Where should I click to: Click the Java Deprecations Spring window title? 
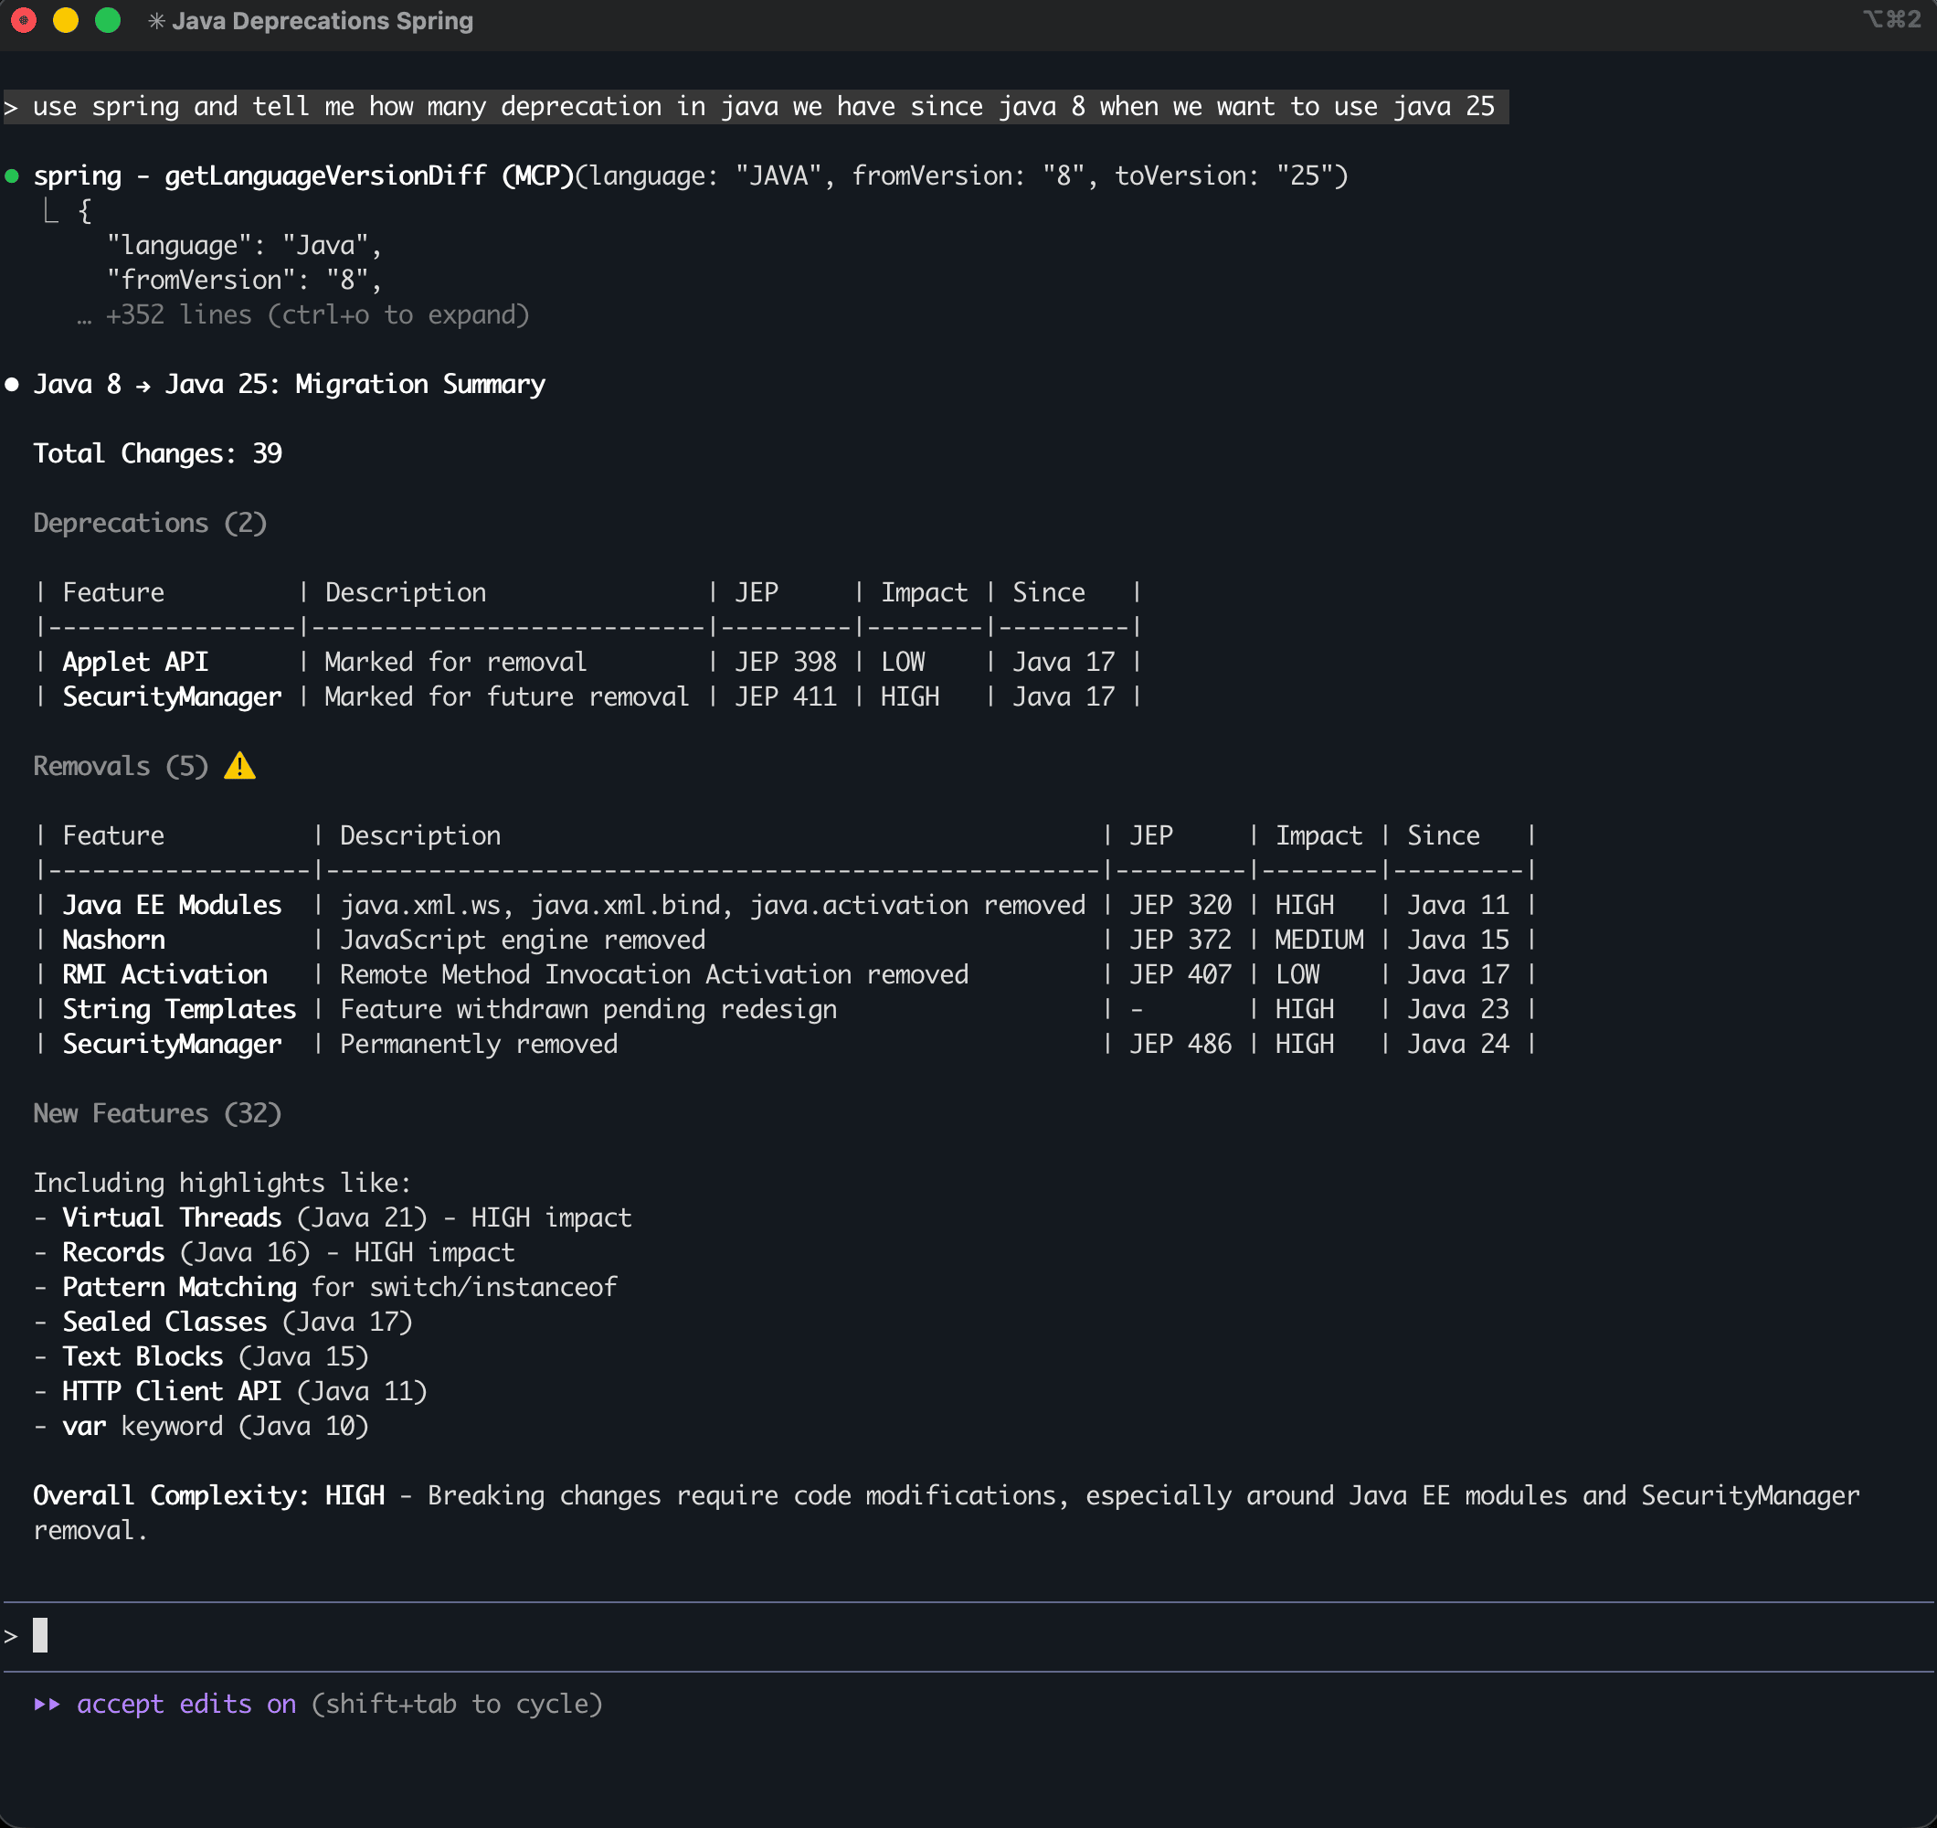pyautogui.click(x=322, y=20)
